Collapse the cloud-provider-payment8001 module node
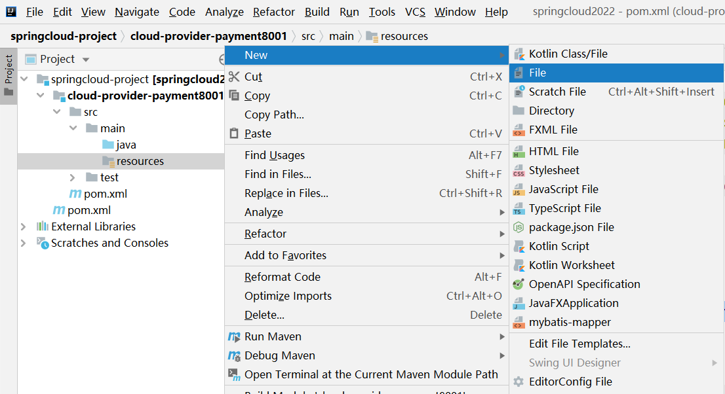The width and height of the screenshot is (725, 394). click(x=41, y=96)
